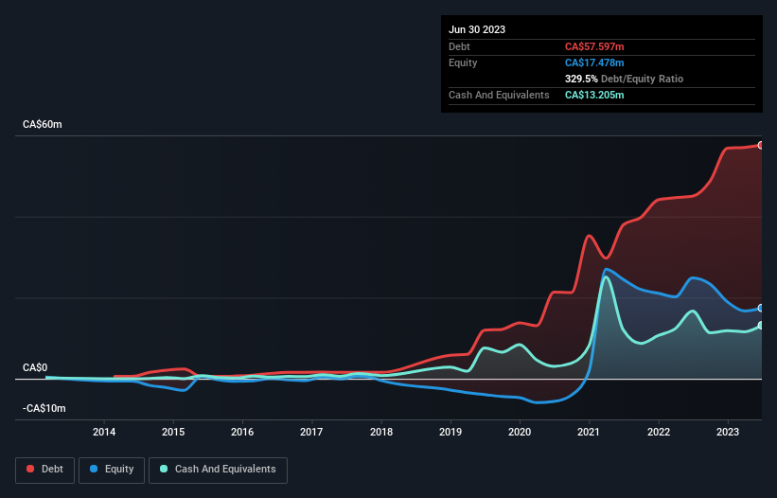Viewport: 777px width, 498px height.
Task: Select the blue Equity endpoint marker on chart
Action: pyautogui.click(x=761, y=309)
